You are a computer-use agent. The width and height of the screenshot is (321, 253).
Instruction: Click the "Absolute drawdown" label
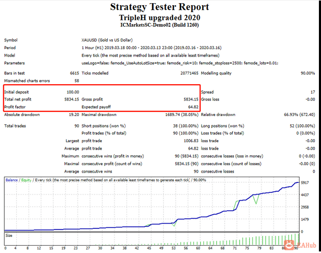pyautogui.click(x=22, y=114)
